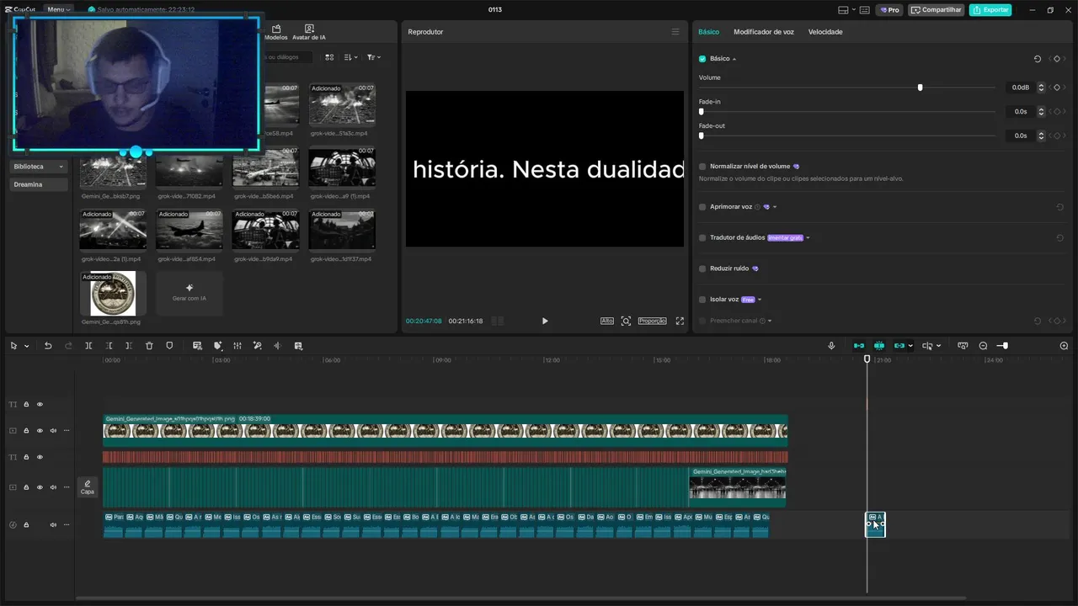Viewport: 1078px width, 606px height.
Task: Enable Isolar voz checkbox
Action: [x=702, y=300]
